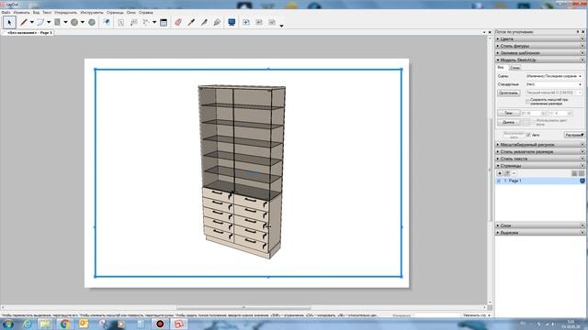This screenshot has height=330, width=588.
Task: Open the Windows Start menu
Action: tap(8, 324)
